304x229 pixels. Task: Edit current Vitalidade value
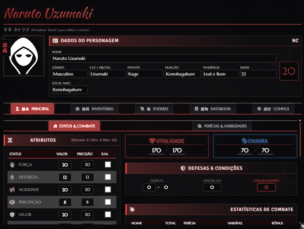tap(157, 150)
